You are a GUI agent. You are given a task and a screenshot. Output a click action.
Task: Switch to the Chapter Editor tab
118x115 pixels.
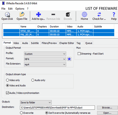[x=67, y=43]
